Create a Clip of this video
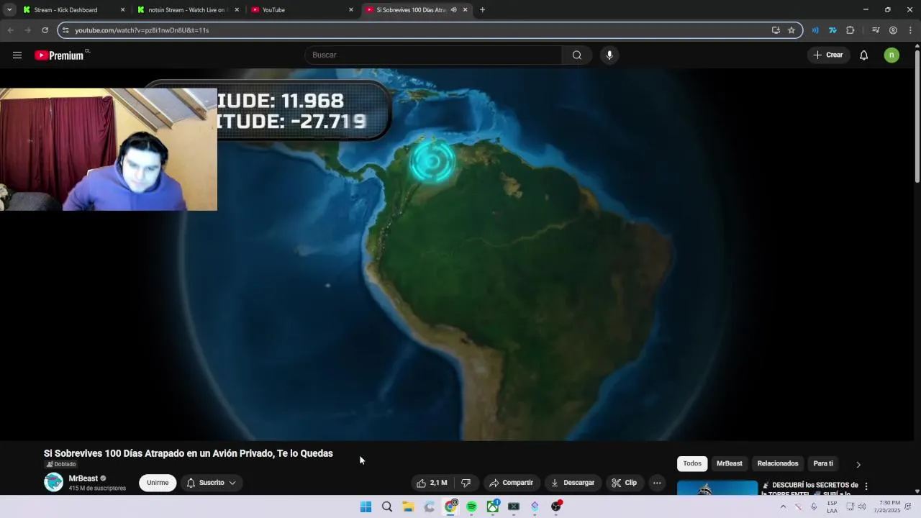This screenshot has height=518, width=921. [x=625, y=483]
